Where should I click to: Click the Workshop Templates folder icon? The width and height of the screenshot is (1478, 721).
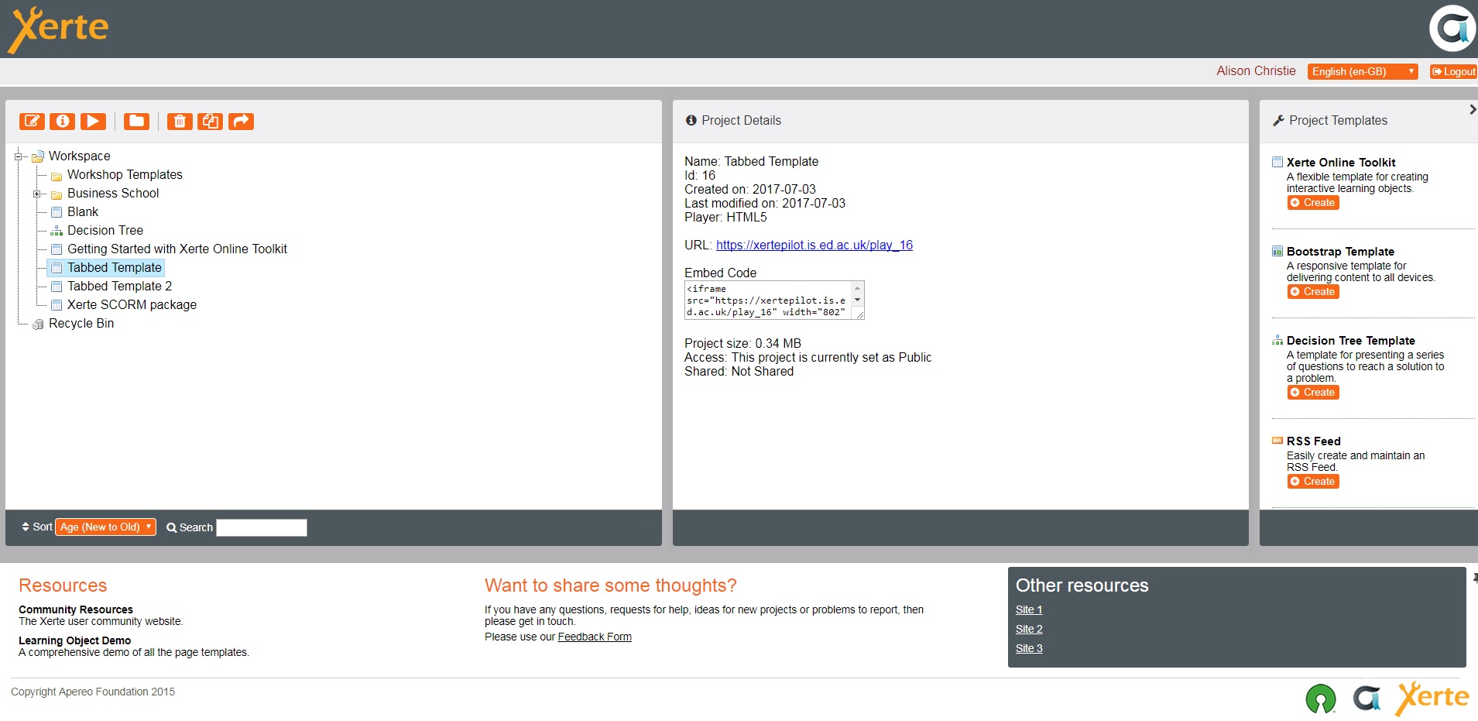(x=57, y=176)
